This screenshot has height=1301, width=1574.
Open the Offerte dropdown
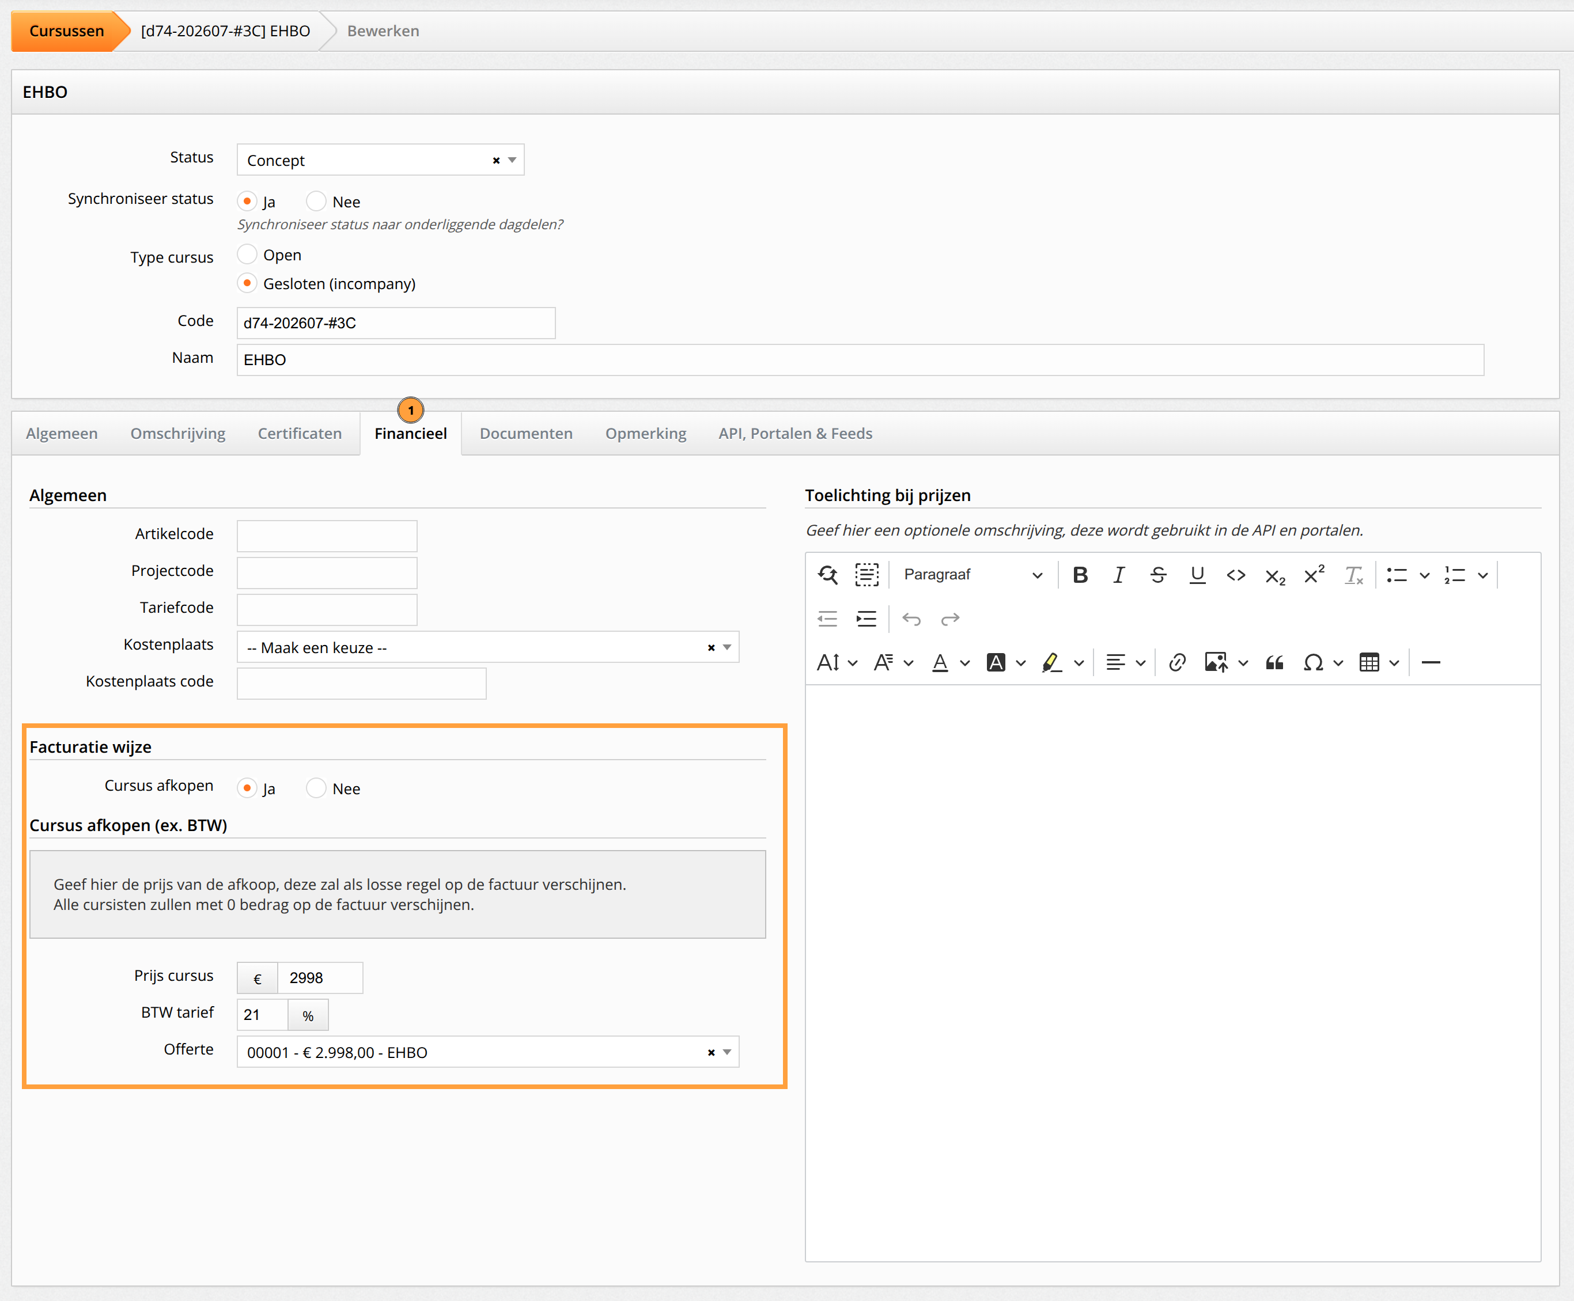488,1052
